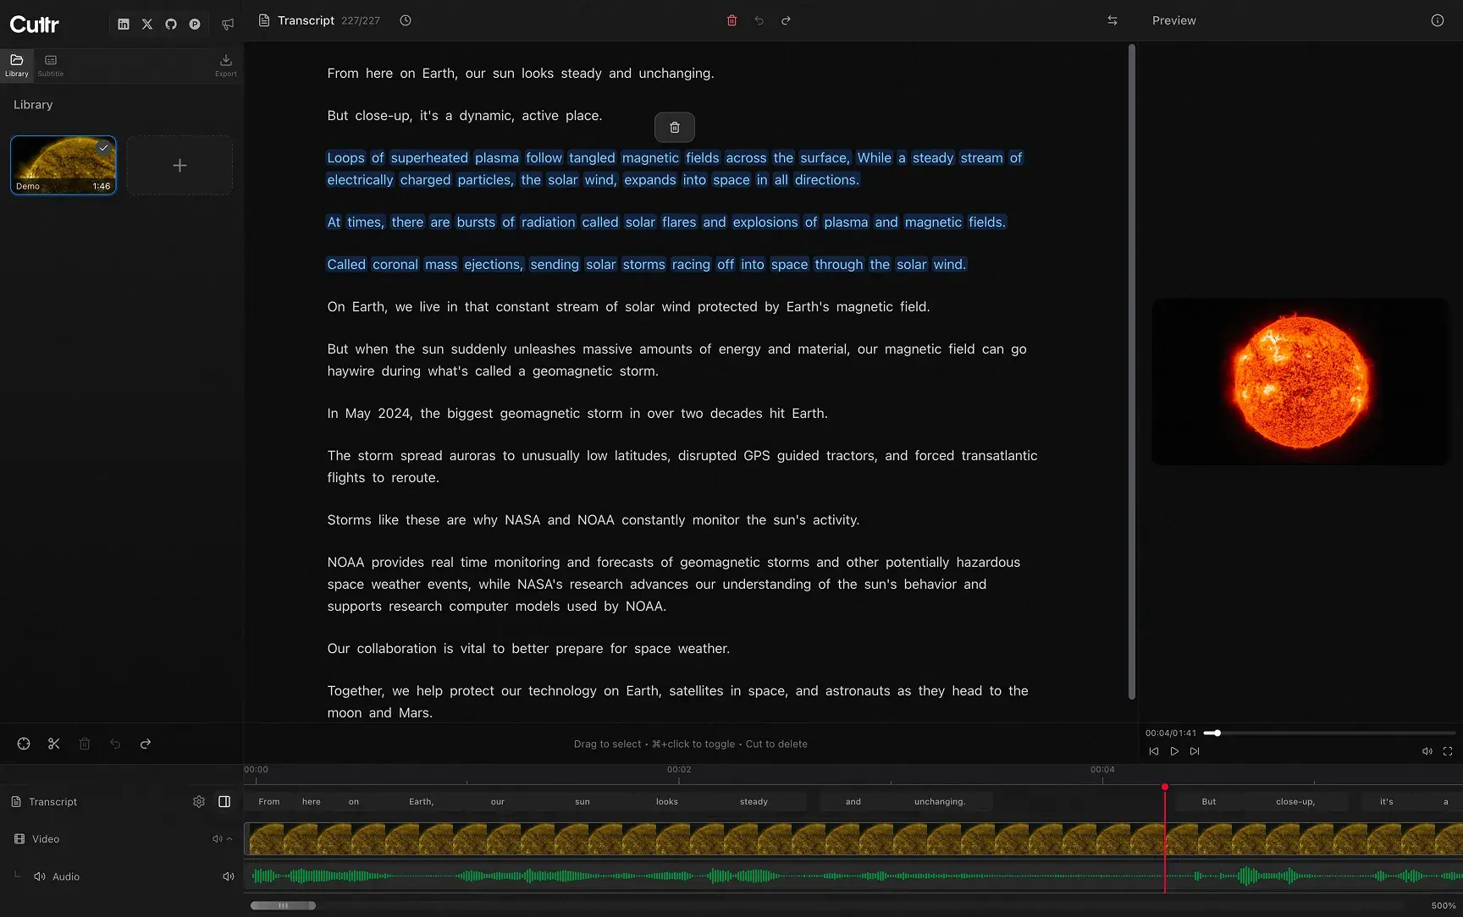Collapse the Video track with the chevron

(229, 838)
